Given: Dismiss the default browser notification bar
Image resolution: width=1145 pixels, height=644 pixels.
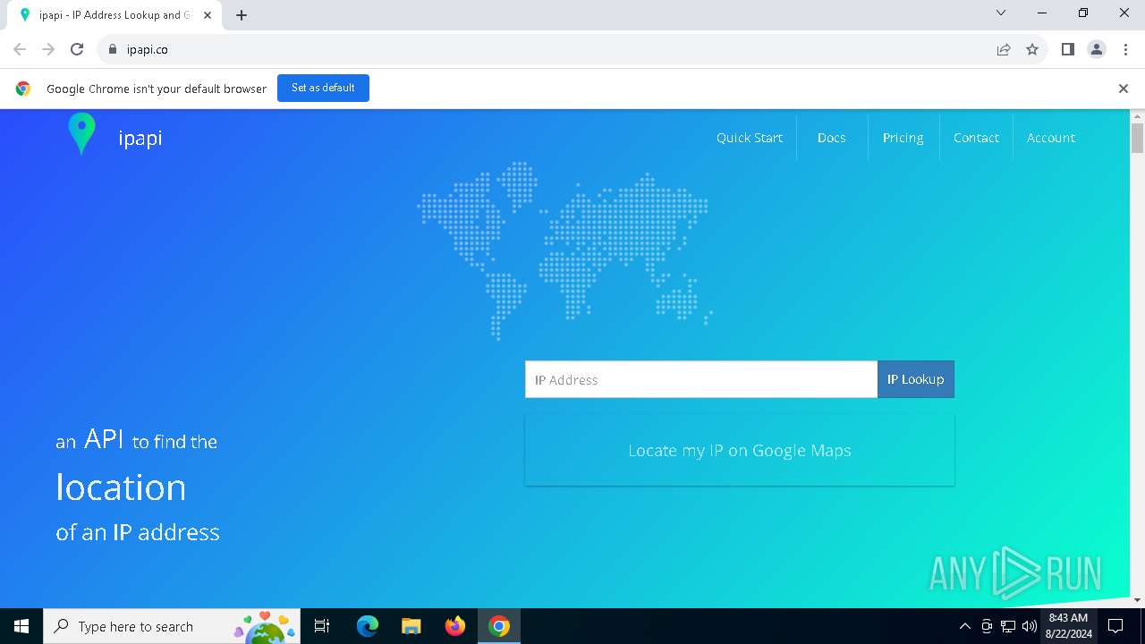Looking at the screenshot, I should tap(1123, 89).
